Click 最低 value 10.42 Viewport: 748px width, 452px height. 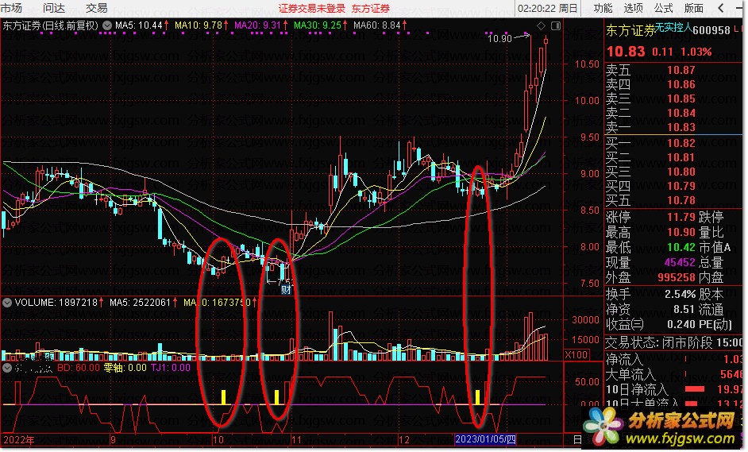681,247
